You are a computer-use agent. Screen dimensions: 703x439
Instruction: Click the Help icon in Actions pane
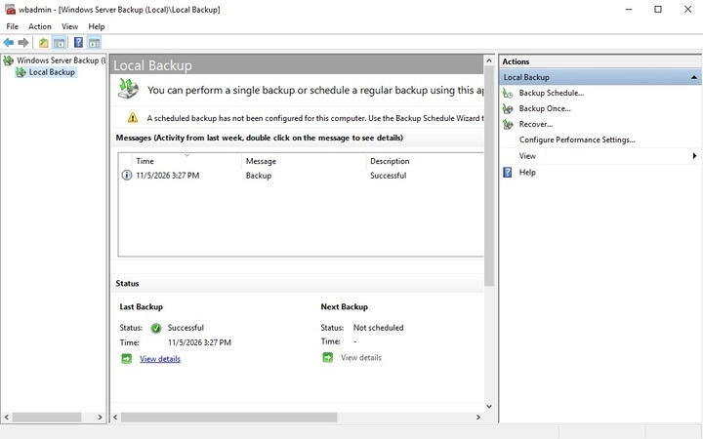click(x=508, y=173)
